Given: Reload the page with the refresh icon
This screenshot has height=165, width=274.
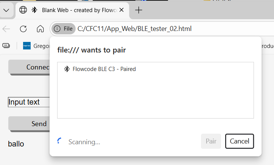Looking at the screenshot, I should point(23,29).
